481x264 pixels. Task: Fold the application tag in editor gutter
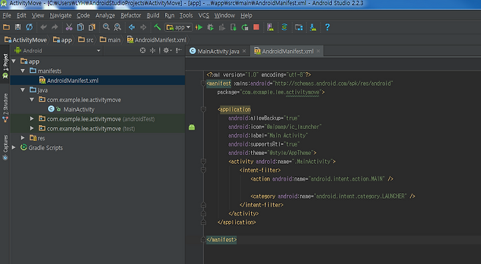point(203,110)
